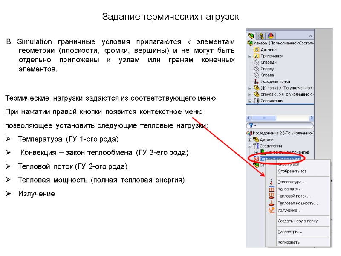The width and height of the screenshot is (341, 256).
Task: Expand the Примечания node
Action: tap(250, 56)
